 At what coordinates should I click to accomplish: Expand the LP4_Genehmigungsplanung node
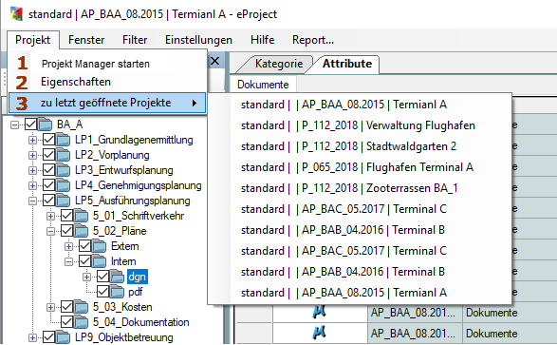pos(32,185)
